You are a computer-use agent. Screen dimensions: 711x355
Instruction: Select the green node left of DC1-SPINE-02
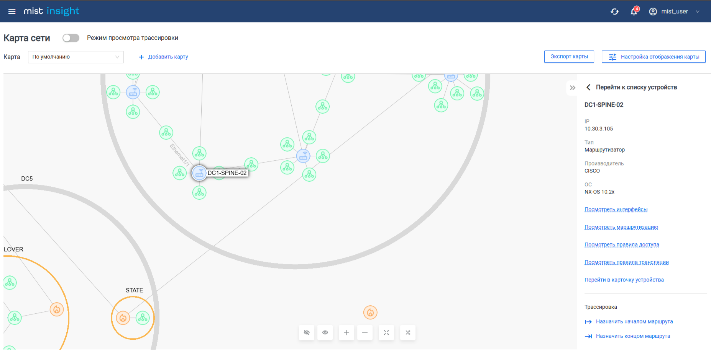tap(180, 173)
